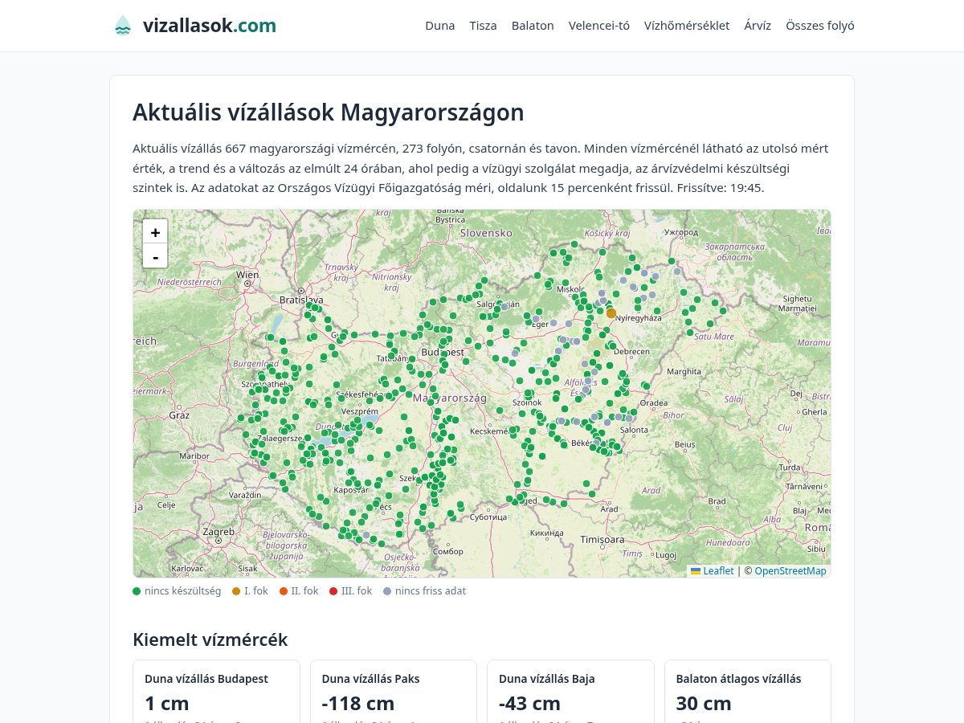
Task: Click the Marghita label on the map
Action: pyautogui.click(x=684, y=372)
